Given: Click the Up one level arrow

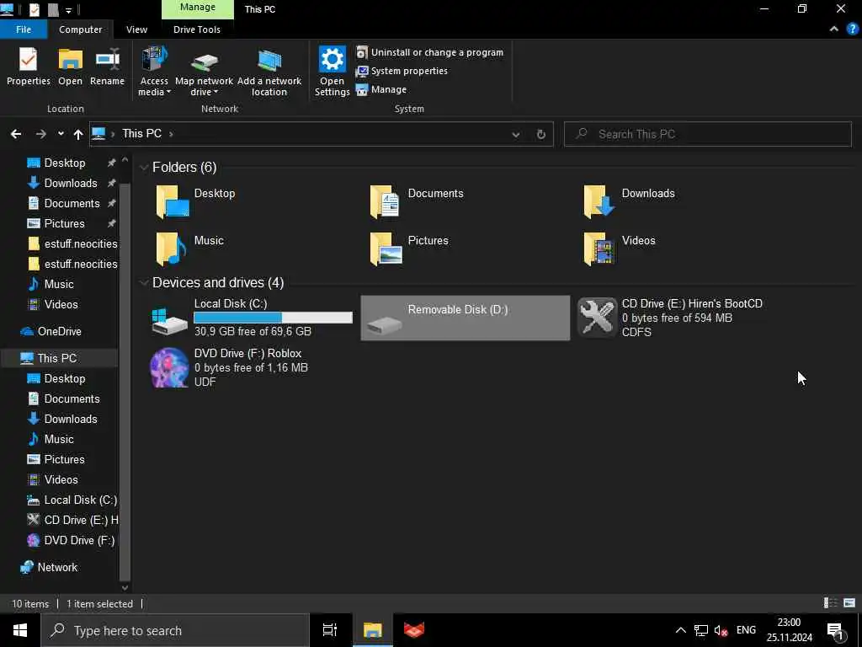Looking at the screenshot, I should 78,134.
